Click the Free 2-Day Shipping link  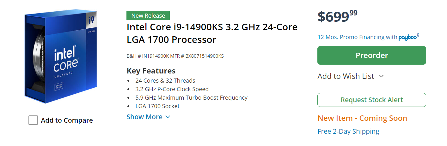[348, 131]
